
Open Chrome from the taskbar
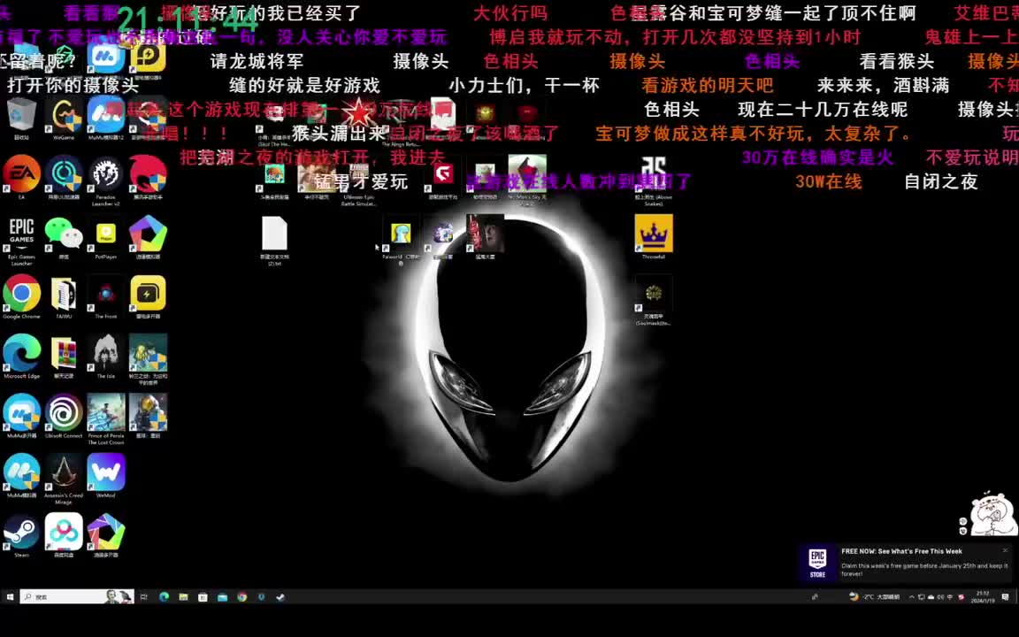(x=241, y=596)
